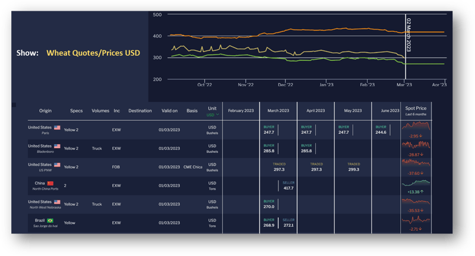
Task: Select the June 2023 column header
Action: (x=390, y=111)
